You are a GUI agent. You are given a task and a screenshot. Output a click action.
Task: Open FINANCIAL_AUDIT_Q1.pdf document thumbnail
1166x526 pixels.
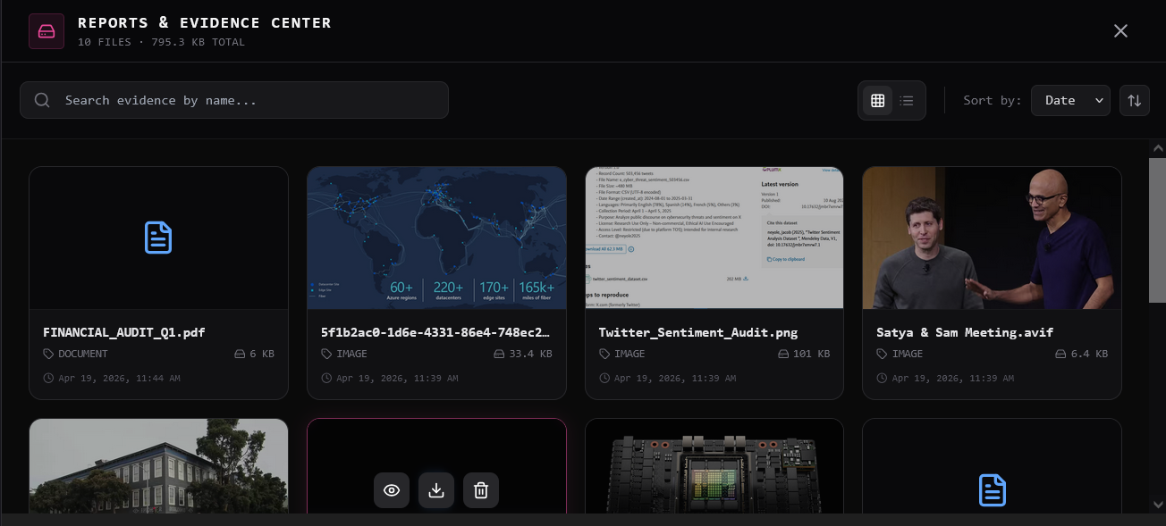pyautogui.click(x=158, y=238)
